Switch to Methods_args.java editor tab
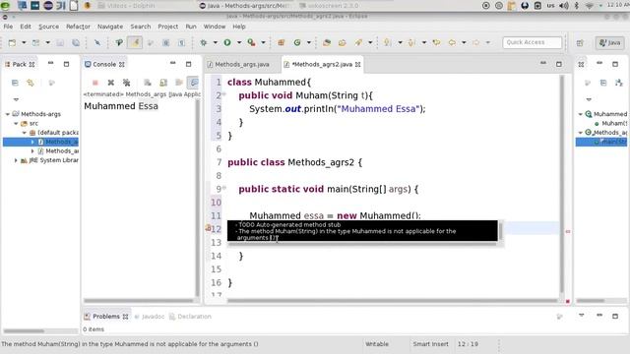Screen dimensions: 630x354 (x=242, y=64)
